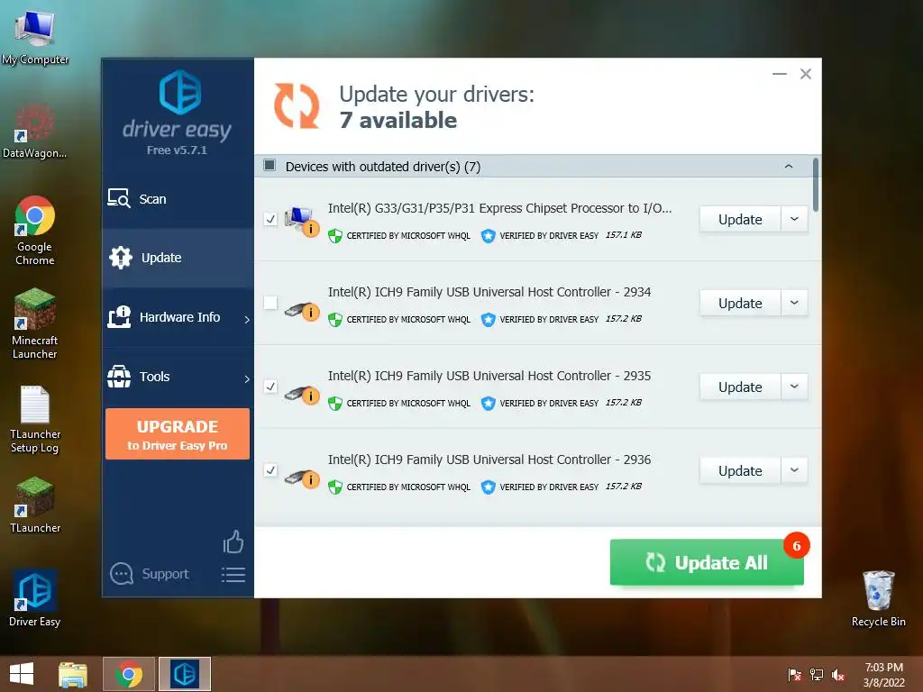Click 'Devices with outdated driver(s) (7)' header text
The image size is (923, 692).
coord(383,167)
